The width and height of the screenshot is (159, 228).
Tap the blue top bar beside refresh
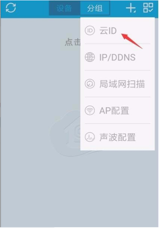pos(33,8)
